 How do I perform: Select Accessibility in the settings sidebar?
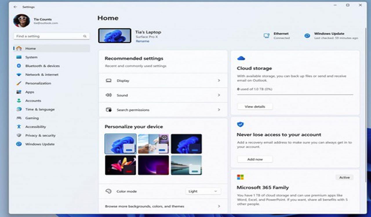tap(35, 127)
